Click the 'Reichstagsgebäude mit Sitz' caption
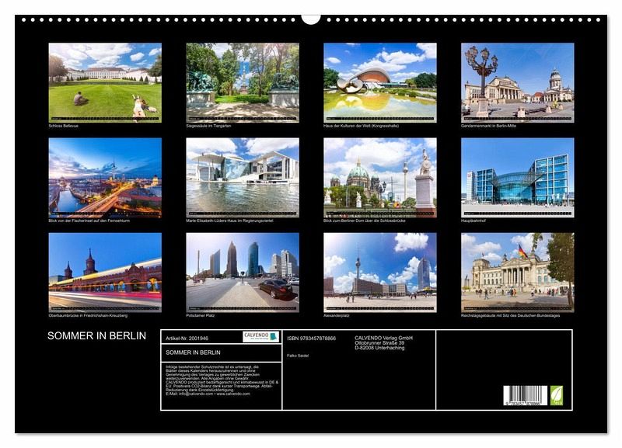The image size is (622, 448). click(x=511, y=316)
